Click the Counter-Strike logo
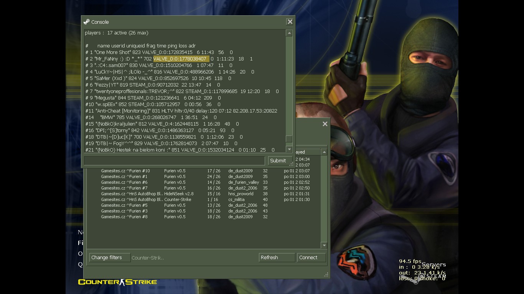Screen dimensions: 524x294 (x=117, y=282)
